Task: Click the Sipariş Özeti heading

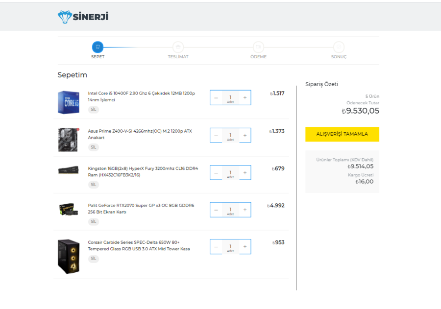Action: [322, 84]
